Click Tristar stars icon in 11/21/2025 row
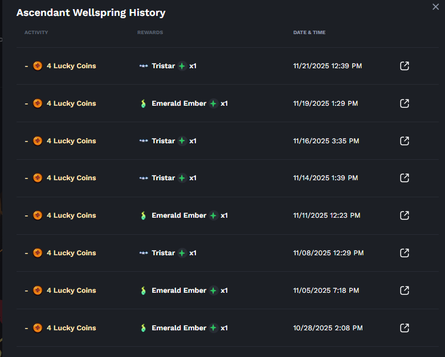The height and width of the screenshot is (357, 445). (144, 66)
